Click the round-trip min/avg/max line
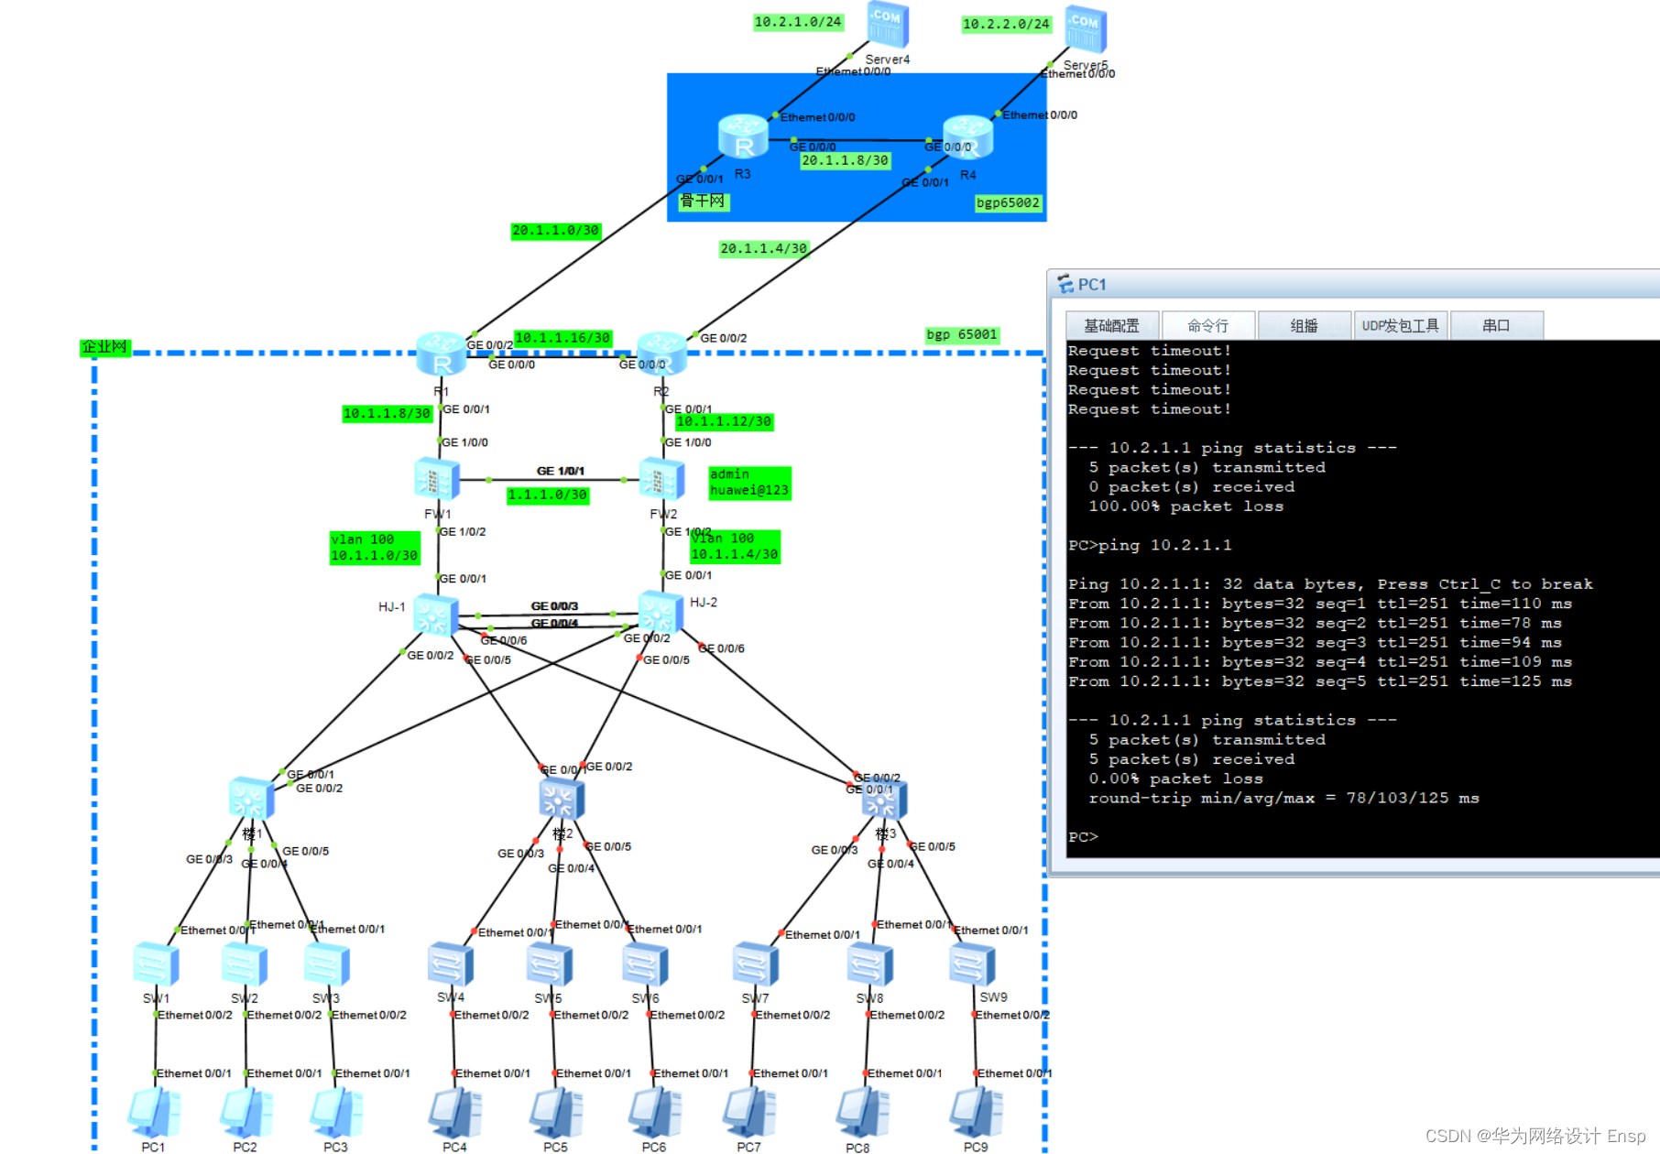The height and width of the screenshot is (1154, 1660). tap(1283, 798)
